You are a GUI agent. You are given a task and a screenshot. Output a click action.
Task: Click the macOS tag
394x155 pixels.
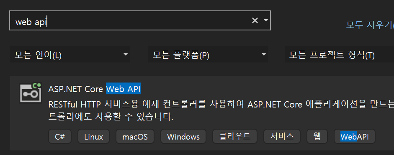point(135,137)
